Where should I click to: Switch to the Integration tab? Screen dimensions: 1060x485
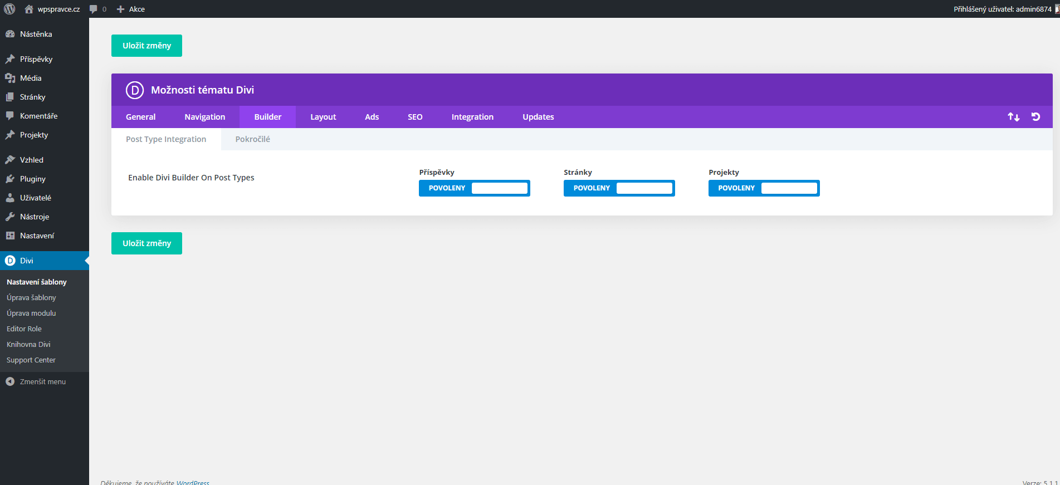pos(472,117)
